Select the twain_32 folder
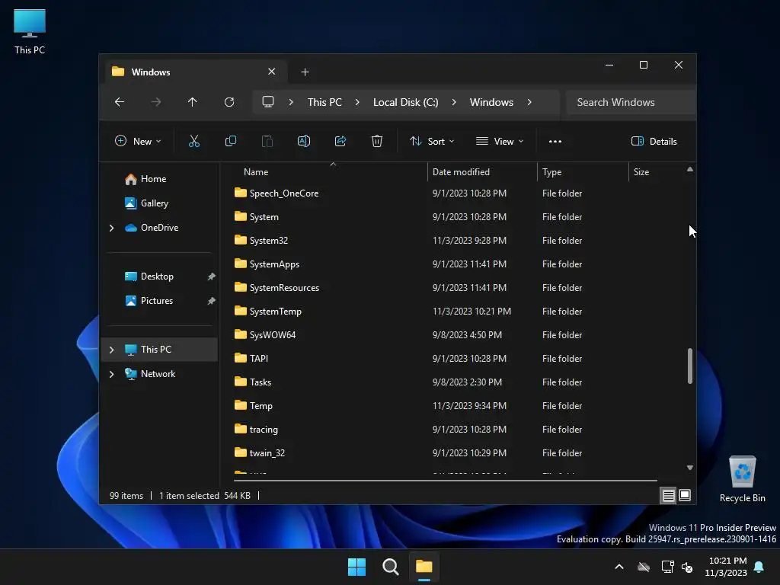Viewport: 780px width, 585px height. (267, 453)
